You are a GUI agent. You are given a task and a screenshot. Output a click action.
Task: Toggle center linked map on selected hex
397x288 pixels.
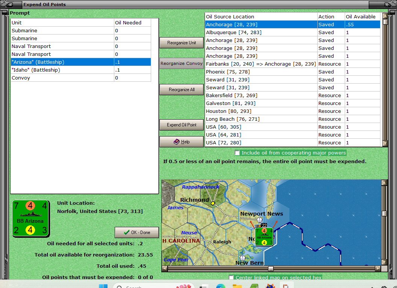tap(231, 278)
